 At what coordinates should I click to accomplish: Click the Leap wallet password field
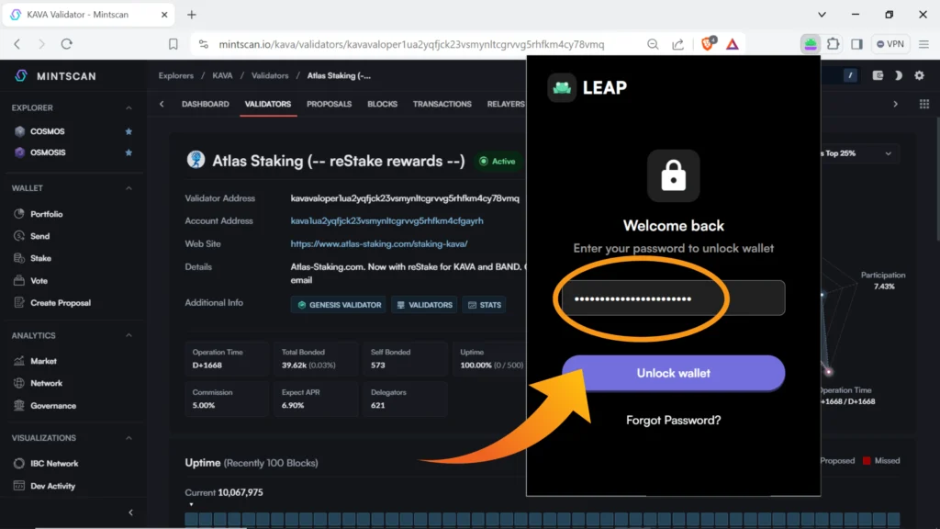pos(673,298)
